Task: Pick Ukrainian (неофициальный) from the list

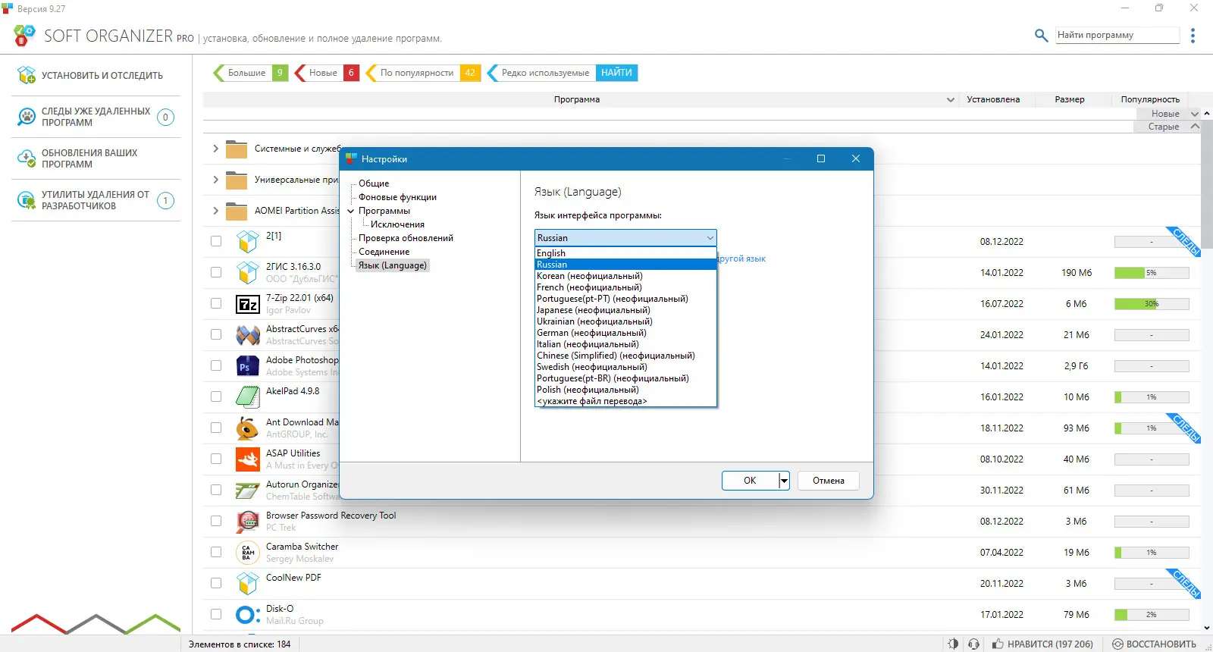Action: (625, 321)
